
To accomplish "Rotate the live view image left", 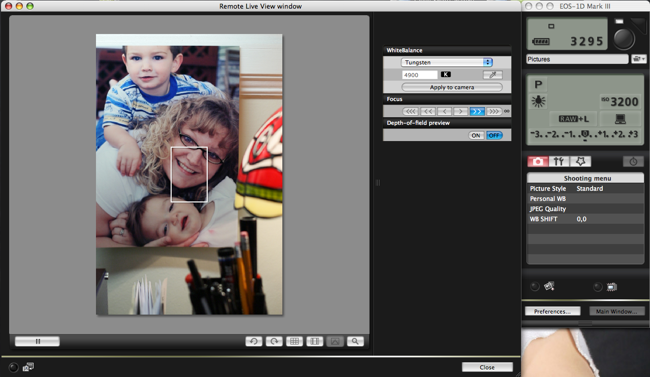I will point(253,341).
